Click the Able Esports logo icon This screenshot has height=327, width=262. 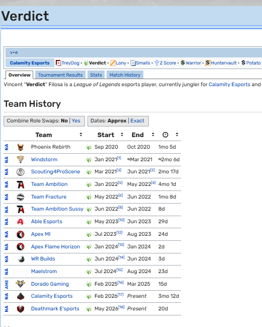pos(21,222)
